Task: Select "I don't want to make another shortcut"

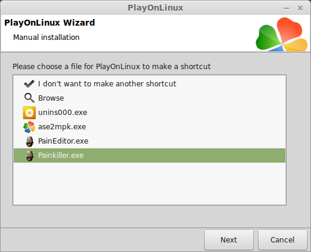Action: point(107,84)
